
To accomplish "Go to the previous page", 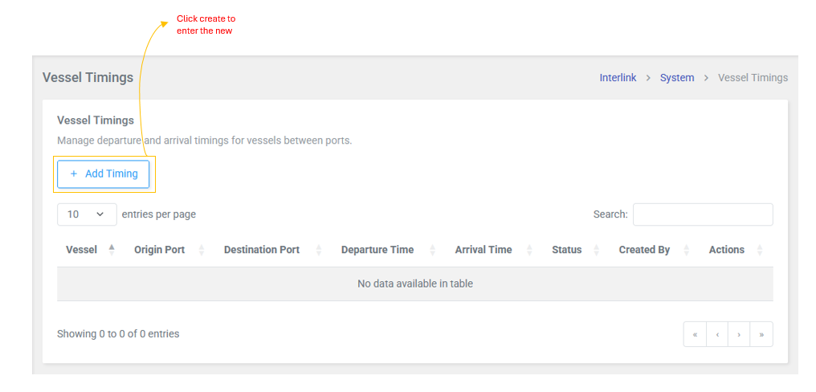I will pos(717,334).
